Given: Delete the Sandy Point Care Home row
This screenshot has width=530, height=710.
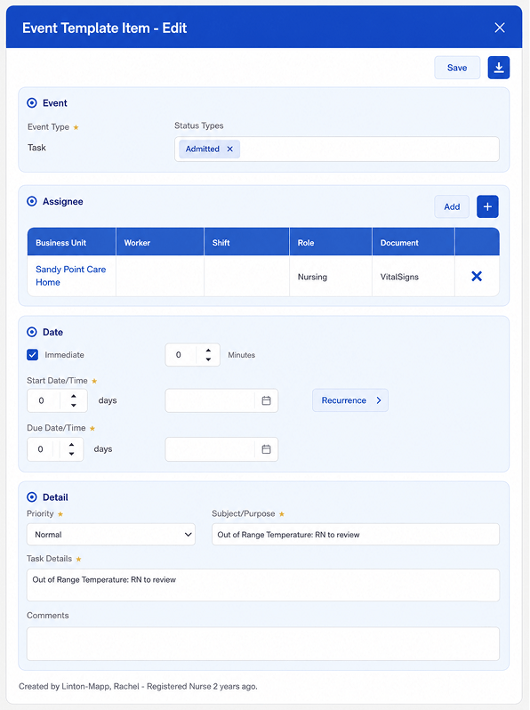Looking at the screenshot, I should click(477, 276).
